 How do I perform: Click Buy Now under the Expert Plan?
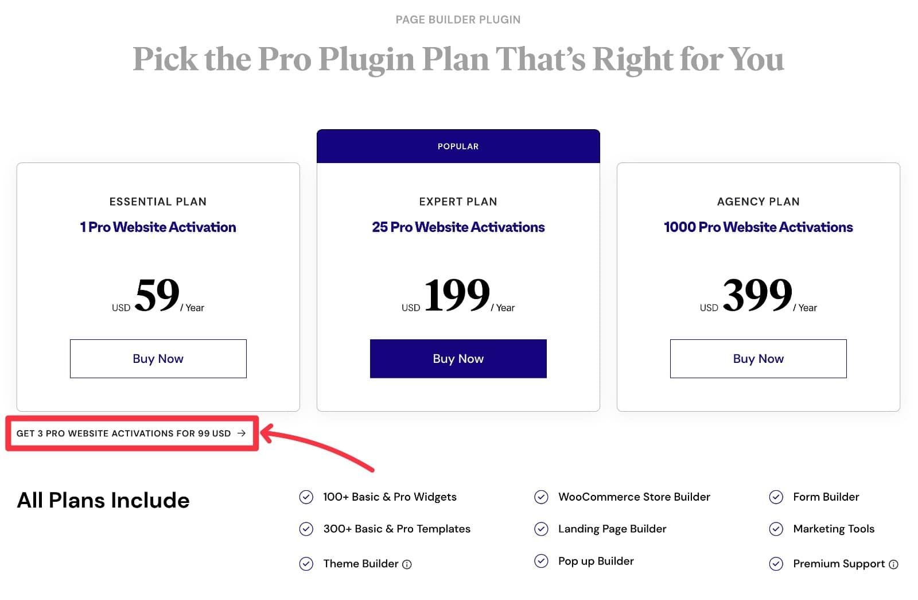[x=458, y=358]
